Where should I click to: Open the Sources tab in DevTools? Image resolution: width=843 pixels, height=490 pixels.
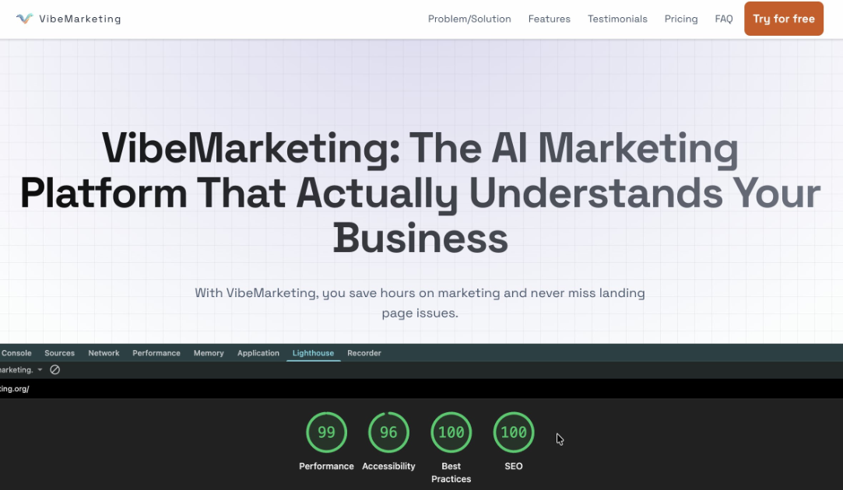pos(60,353)
